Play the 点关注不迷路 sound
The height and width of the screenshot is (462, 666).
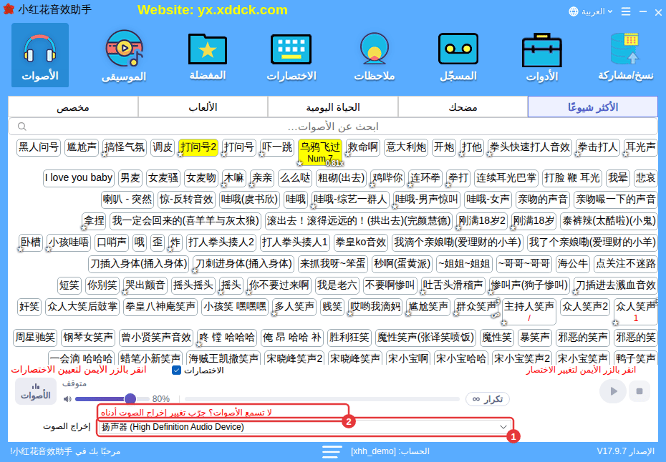point(626,264)
